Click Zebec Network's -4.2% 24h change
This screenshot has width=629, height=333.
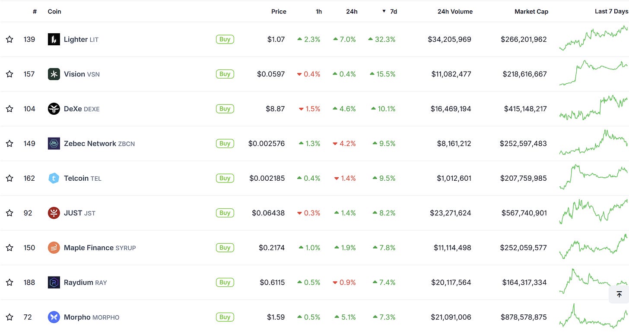[x=344, y=144]
